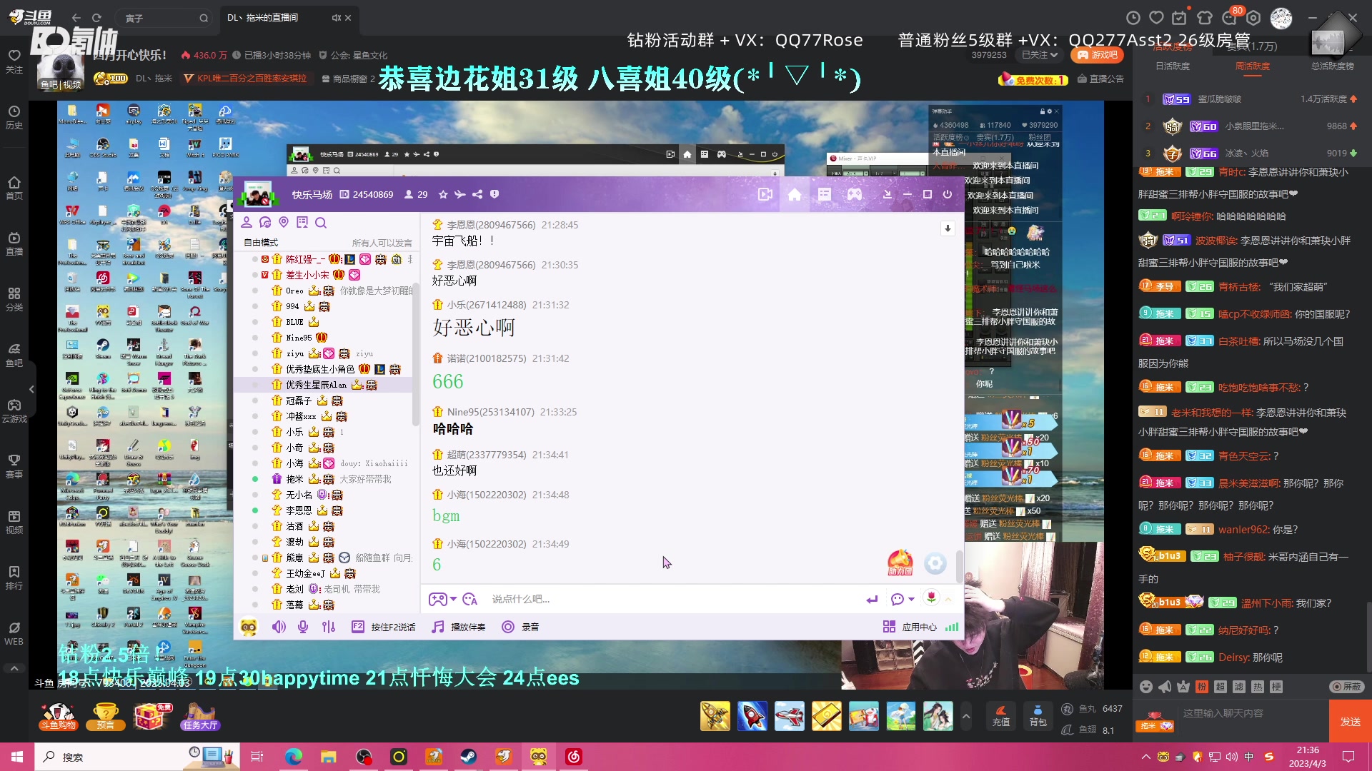Switch to 周活跃度 tab
The width and height of the screenshot is (1372, 771).
[1253, 66]
